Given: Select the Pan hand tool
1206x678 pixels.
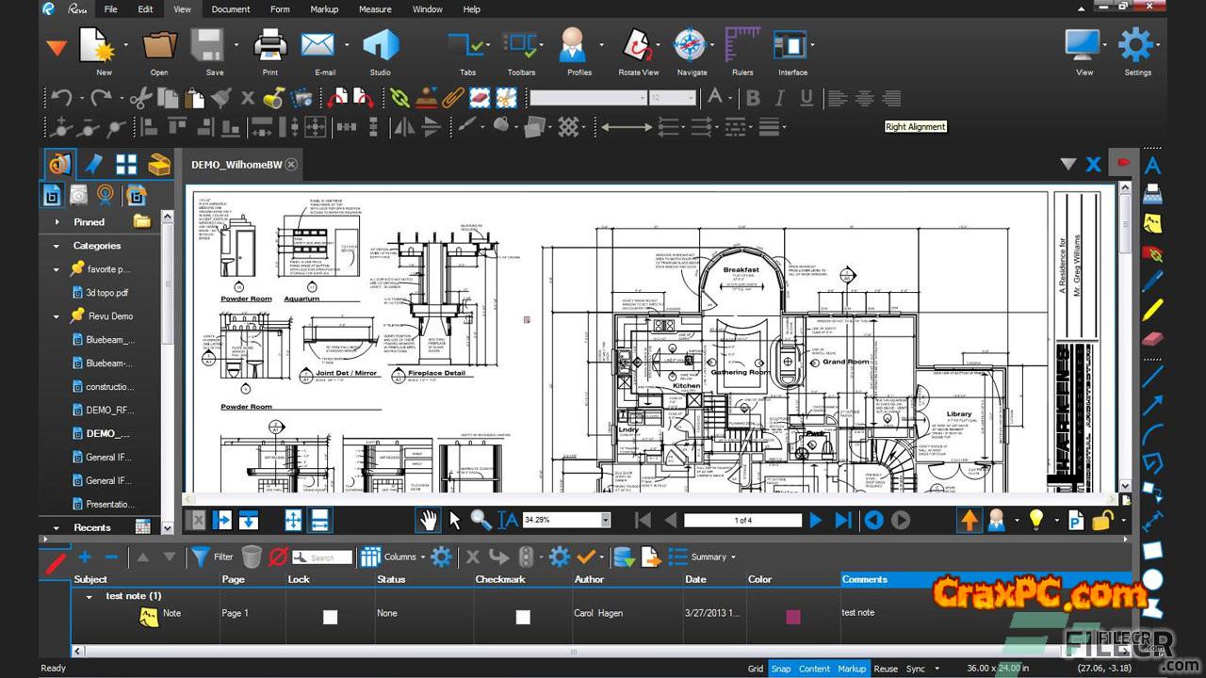Looking at the screenshot, I should (429, 520).
